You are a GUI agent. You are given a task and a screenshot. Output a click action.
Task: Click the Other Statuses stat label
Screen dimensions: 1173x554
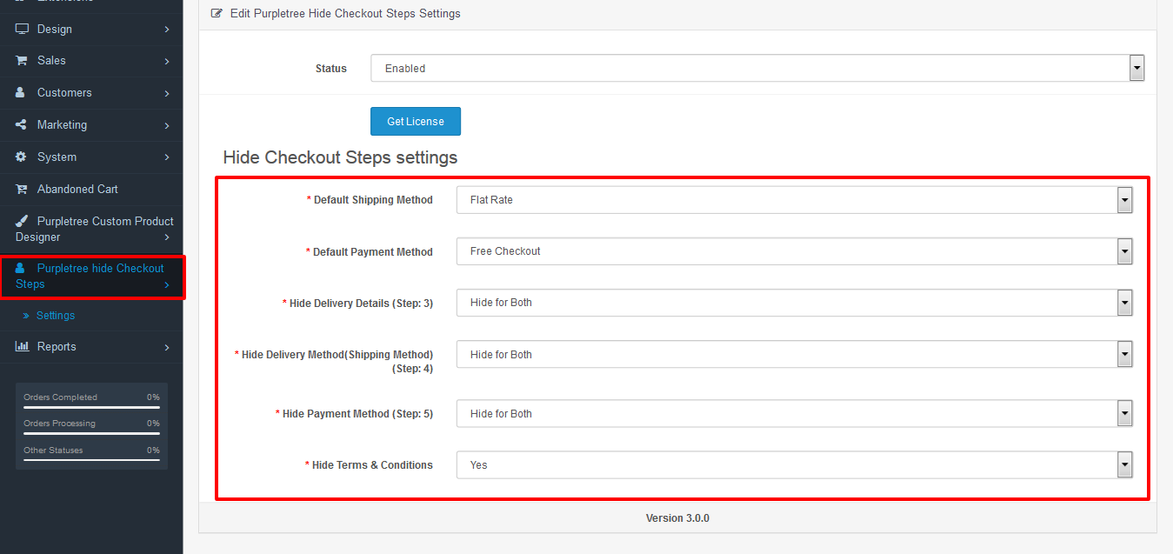point(53,451)
